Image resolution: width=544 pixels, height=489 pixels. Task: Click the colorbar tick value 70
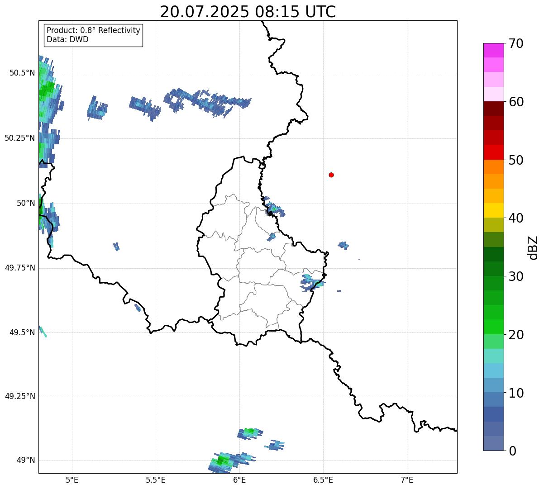tap(516, 43)
